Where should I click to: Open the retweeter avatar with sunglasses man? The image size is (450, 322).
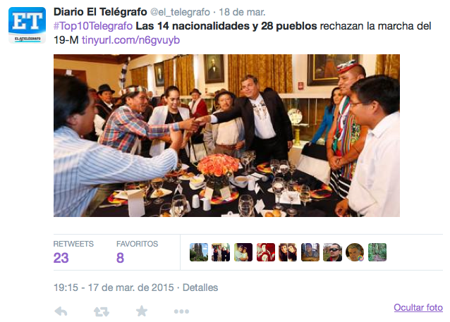tap(332, 252)
